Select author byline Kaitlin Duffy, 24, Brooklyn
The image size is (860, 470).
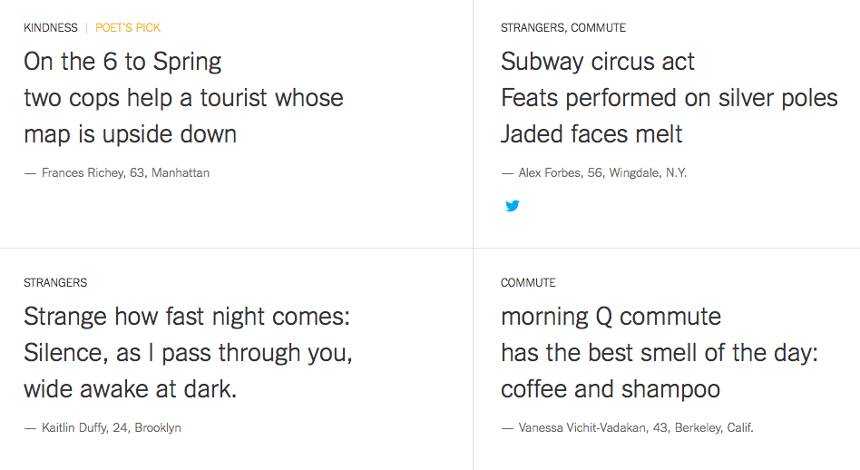111,427
